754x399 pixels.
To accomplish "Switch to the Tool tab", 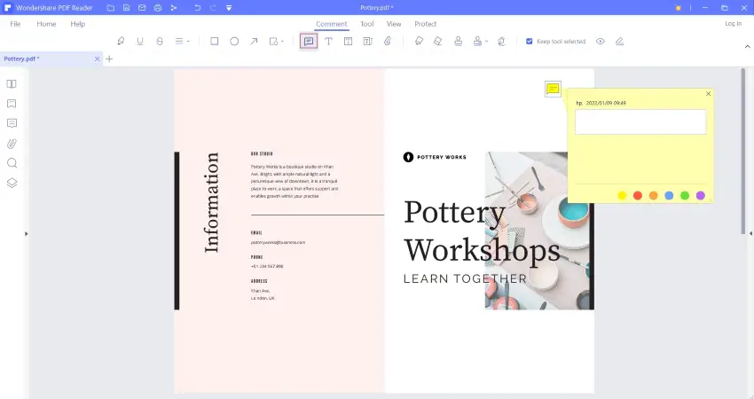I will [367, 24].
